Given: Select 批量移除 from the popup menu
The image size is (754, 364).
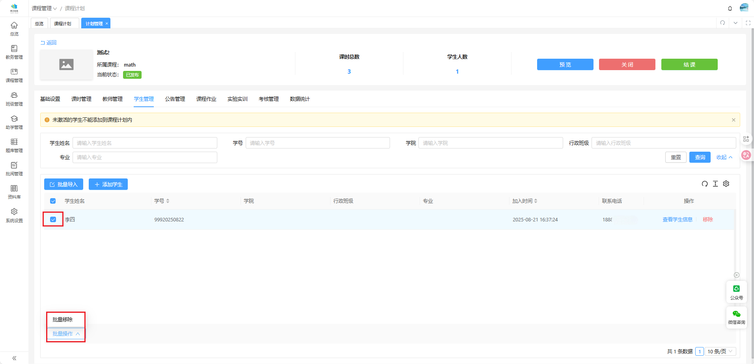Looking at the screenshot, I should coord(63,319).
